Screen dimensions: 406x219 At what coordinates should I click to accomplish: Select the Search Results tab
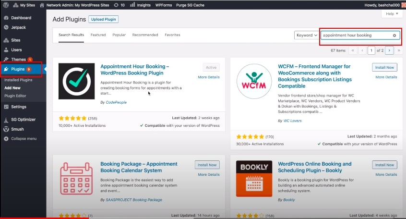coord(71,35)
